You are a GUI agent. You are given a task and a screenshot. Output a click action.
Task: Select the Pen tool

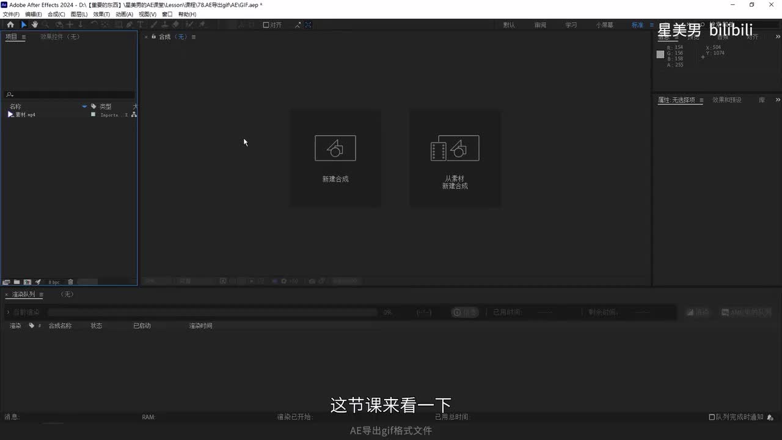coord(129,24)
